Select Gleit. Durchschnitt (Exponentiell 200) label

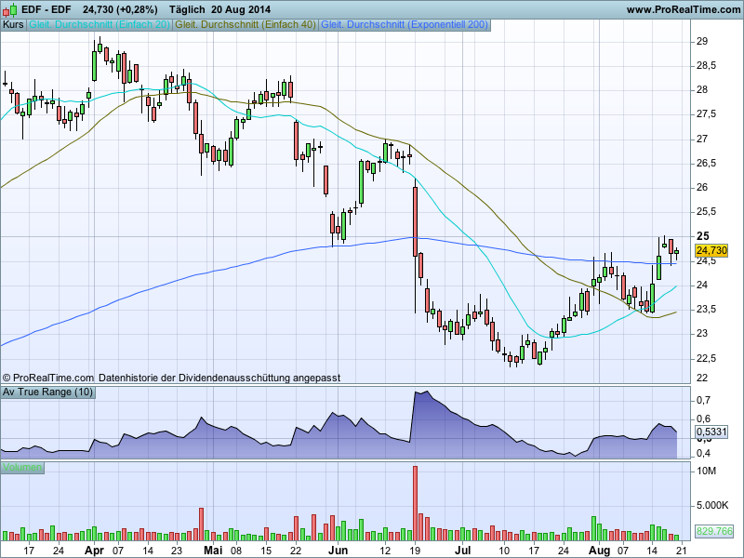pyautogui.click(x=405, y=25)
